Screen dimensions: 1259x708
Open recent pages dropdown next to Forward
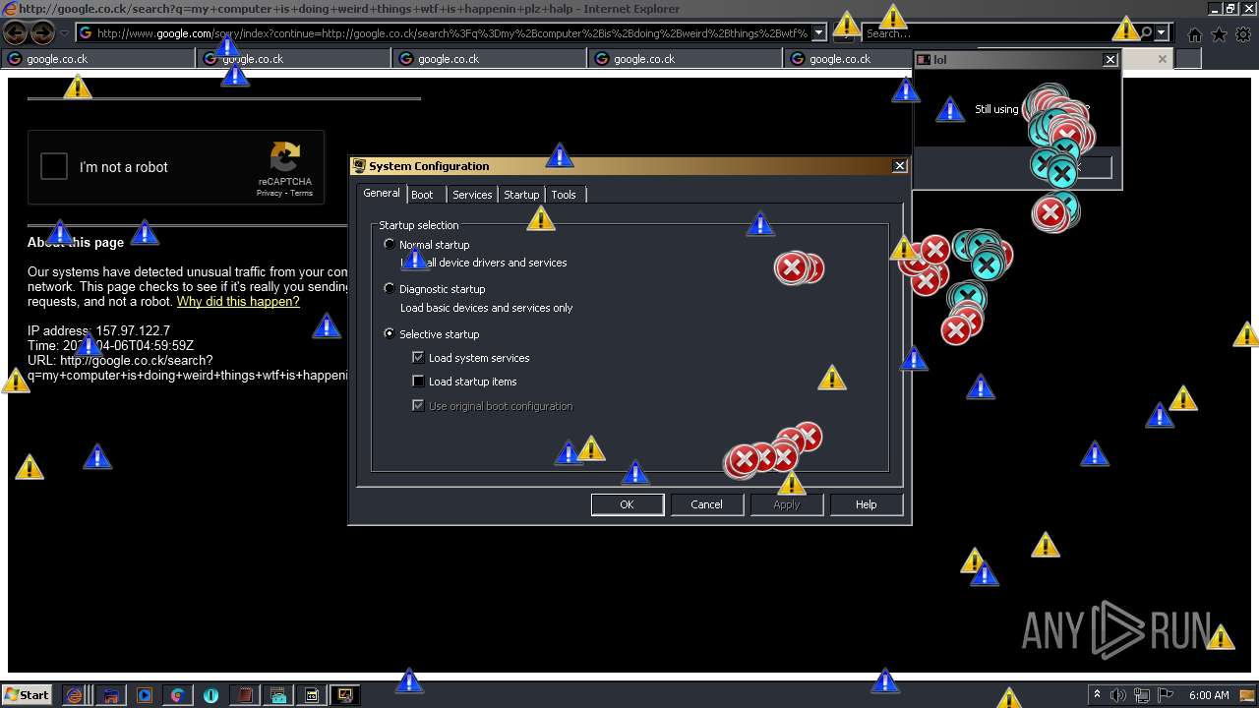(x=65, y=33)
